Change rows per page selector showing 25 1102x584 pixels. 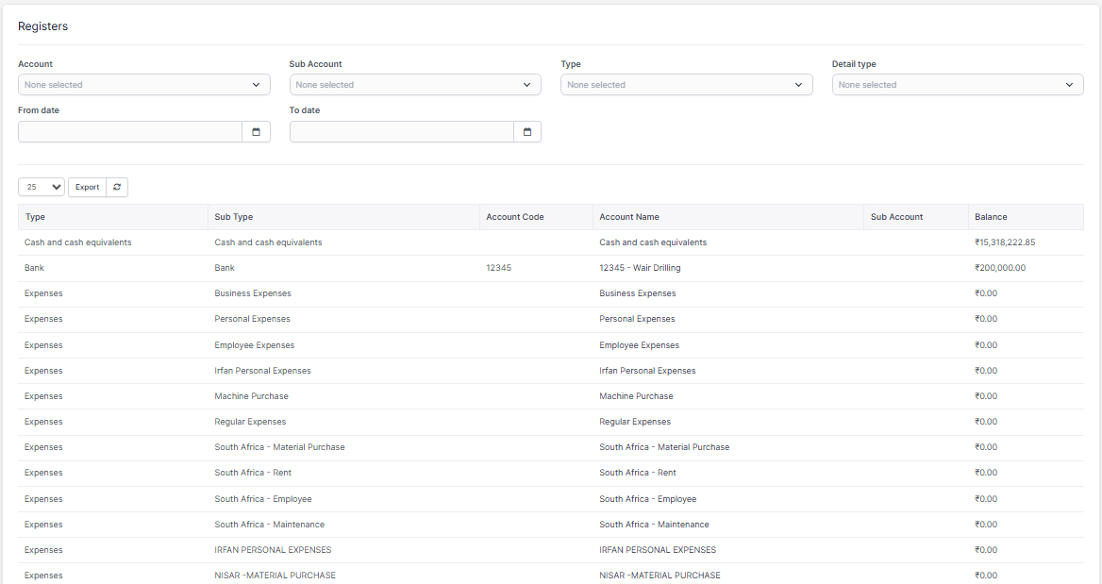point(42,187)
